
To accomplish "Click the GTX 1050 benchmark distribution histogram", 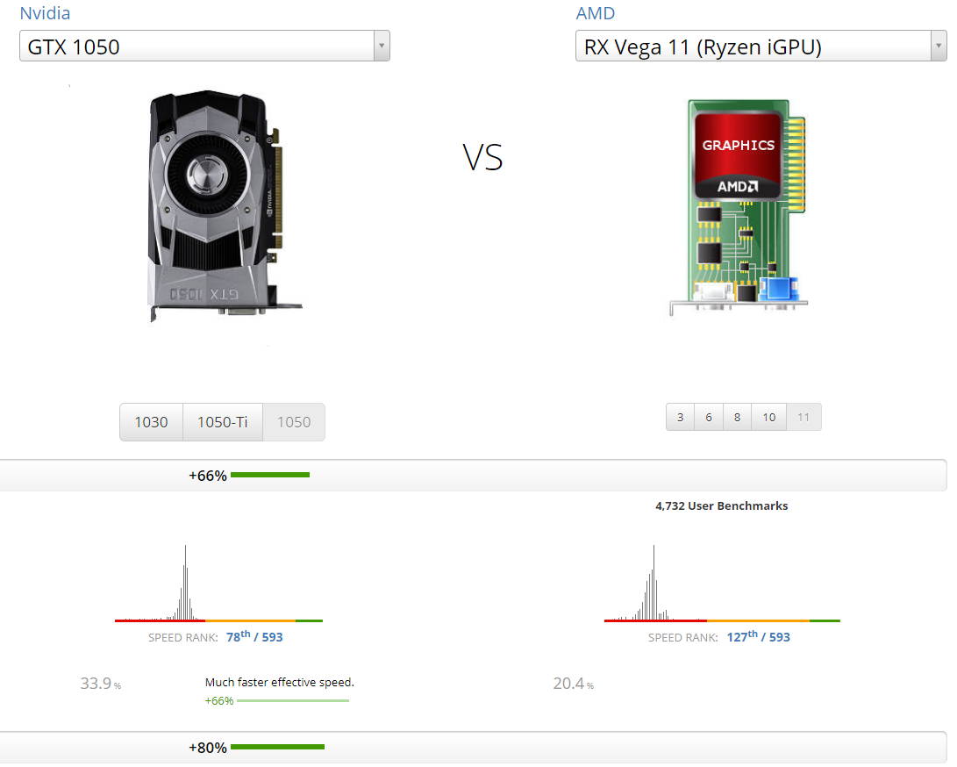I will (218, 584).
